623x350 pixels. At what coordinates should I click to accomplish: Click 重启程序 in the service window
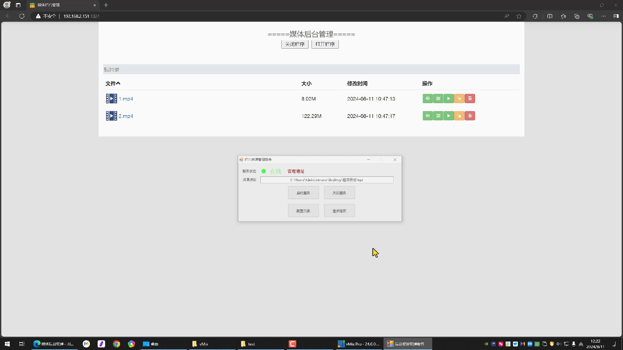339,211
